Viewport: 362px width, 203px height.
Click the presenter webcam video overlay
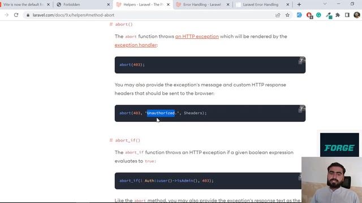[331, 180]
